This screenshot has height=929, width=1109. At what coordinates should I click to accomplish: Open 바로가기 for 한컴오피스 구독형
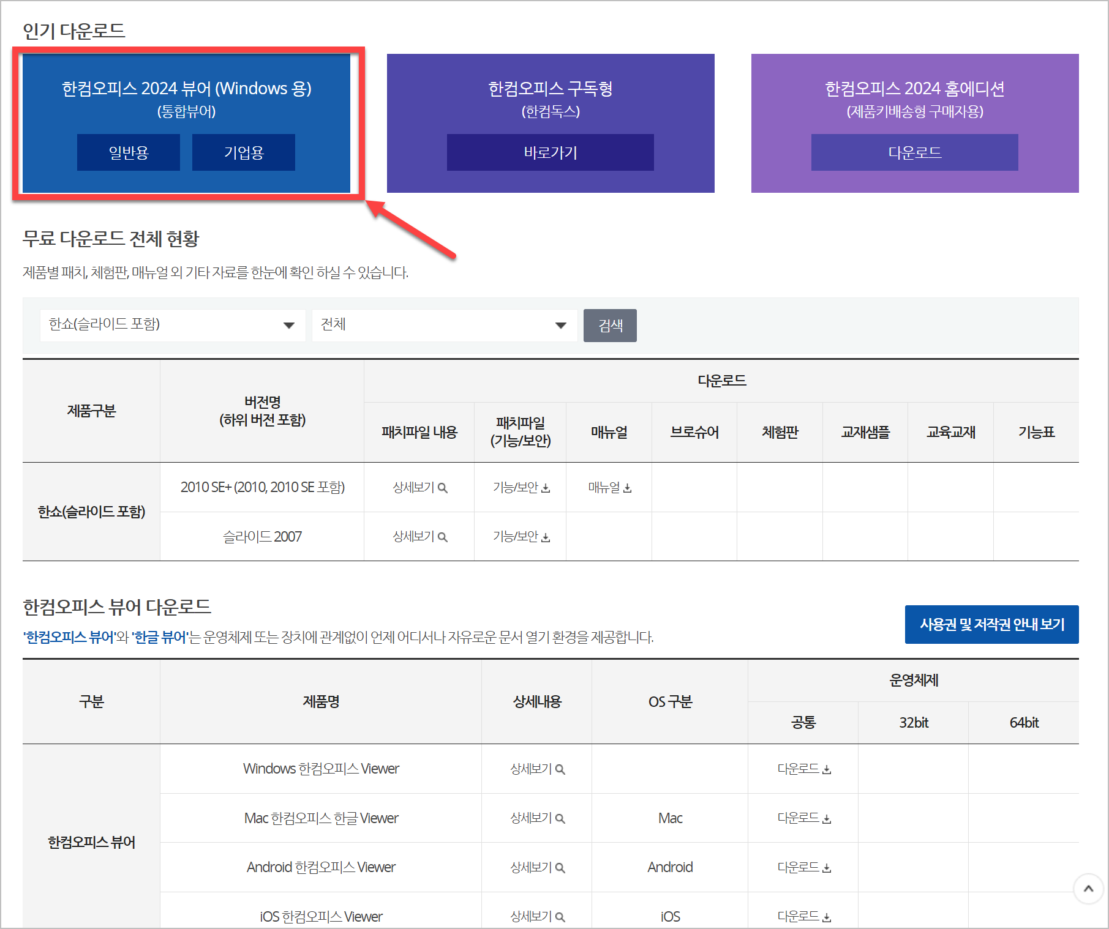click(551, 152)
